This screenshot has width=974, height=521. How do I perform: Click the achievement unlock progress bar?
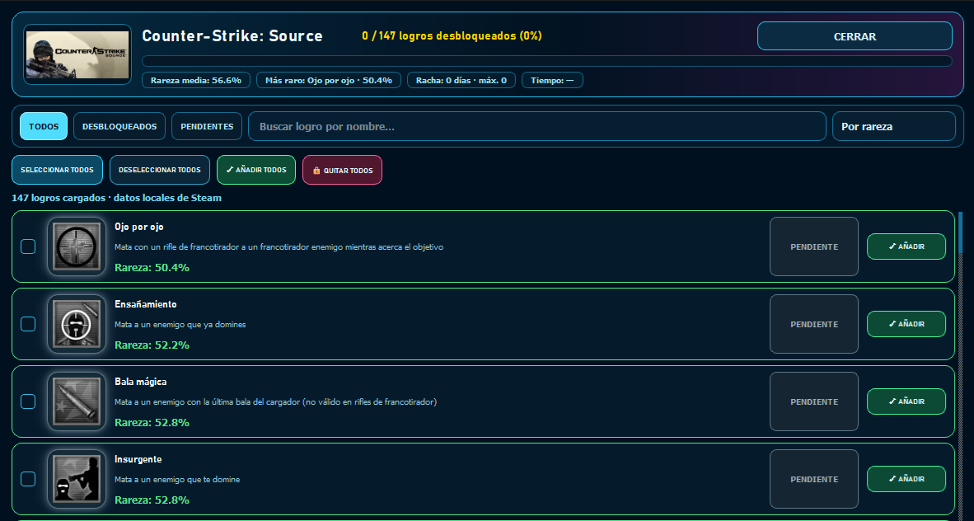(x=546, y=61)
